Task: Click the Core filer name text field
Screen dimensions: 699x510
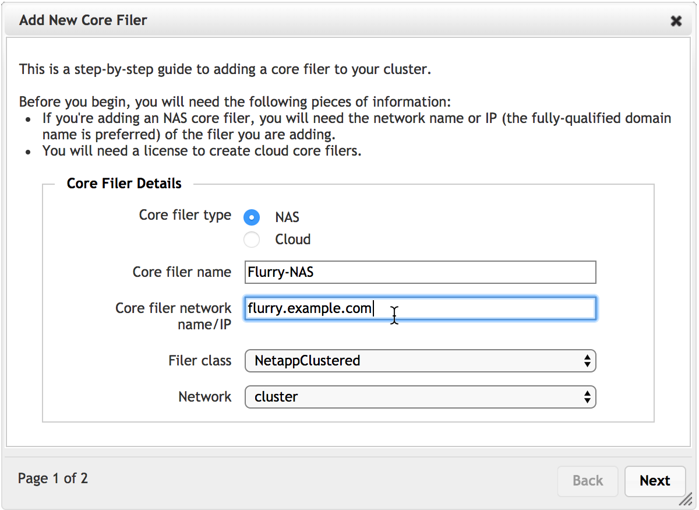Action: coord(420,272)
